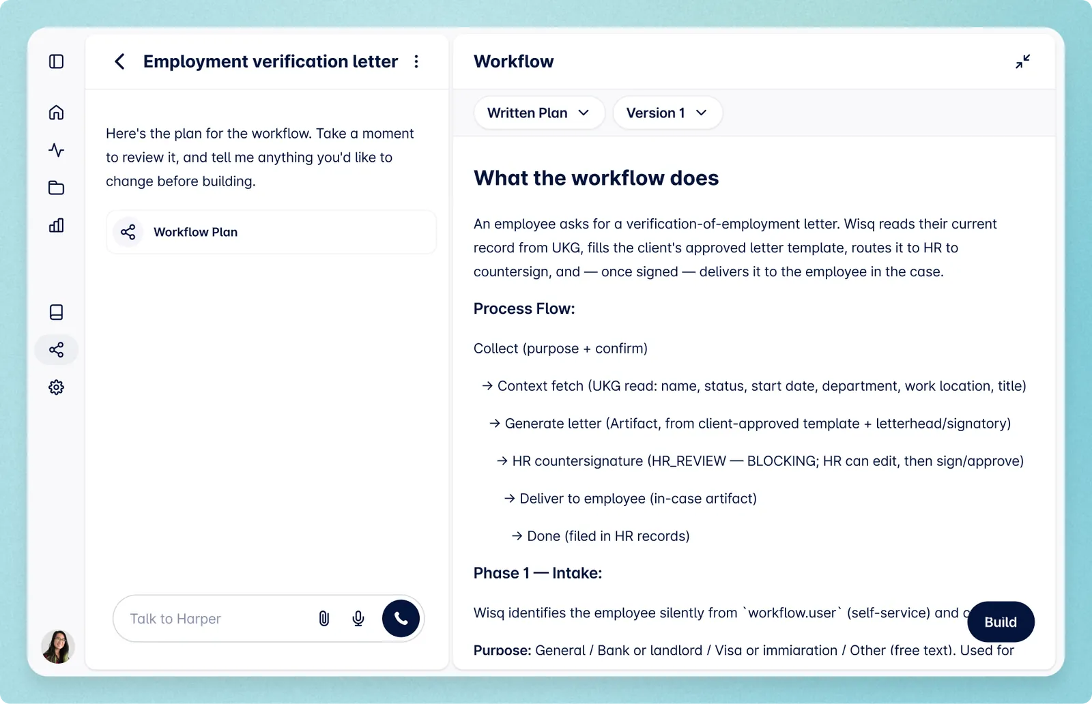The image size is (1092, 704).
Task: Click the 'HR countersignature' step line
Action: pyautogui.click(x=760, y=461)
